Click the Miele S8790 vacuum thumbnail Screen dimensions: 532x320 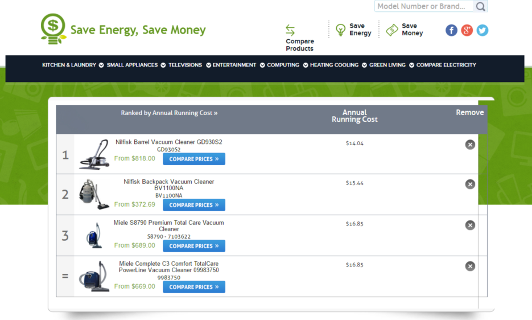[94, 235]
